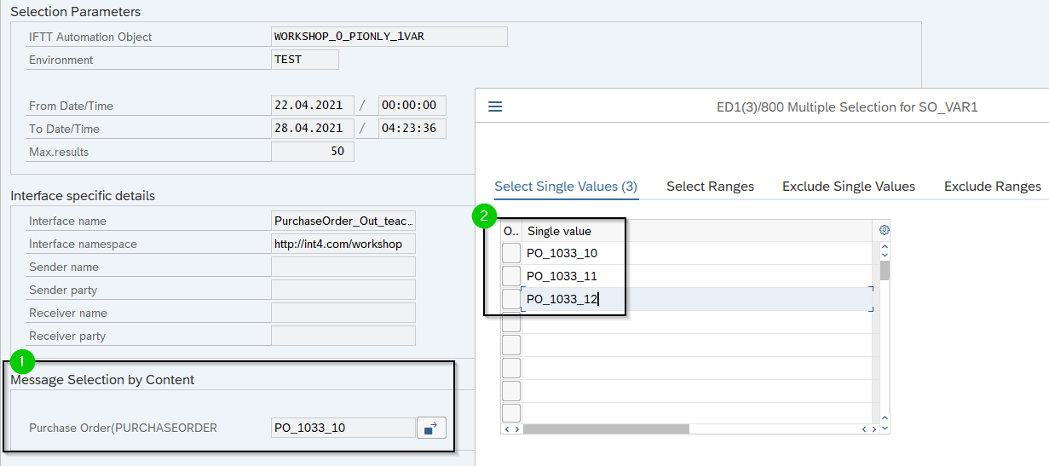Click the horizontal scrollbar thumb in table
Image resolution: width=1049 pixels, height=466 pixels.
click(605, 429)
